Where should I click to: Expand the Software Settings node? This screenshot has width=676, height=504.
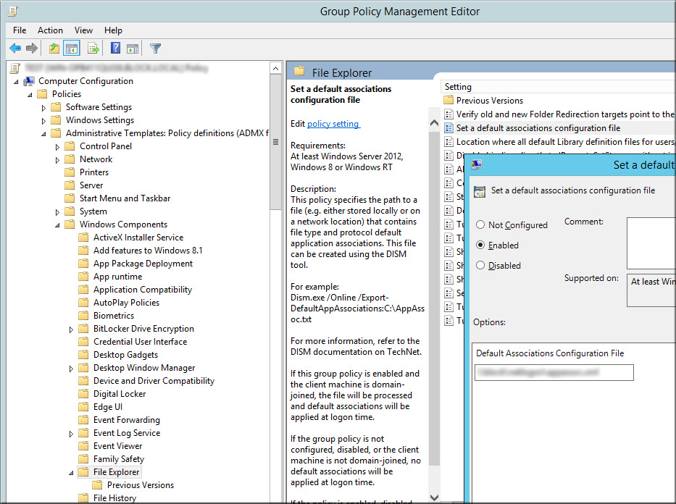(x=43, y=108)
